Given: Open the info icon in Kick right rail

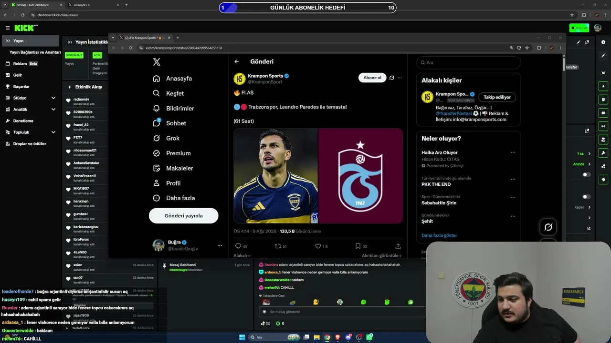Looking at the screenshot, I should pyautogui.click(x=603, y=42).
